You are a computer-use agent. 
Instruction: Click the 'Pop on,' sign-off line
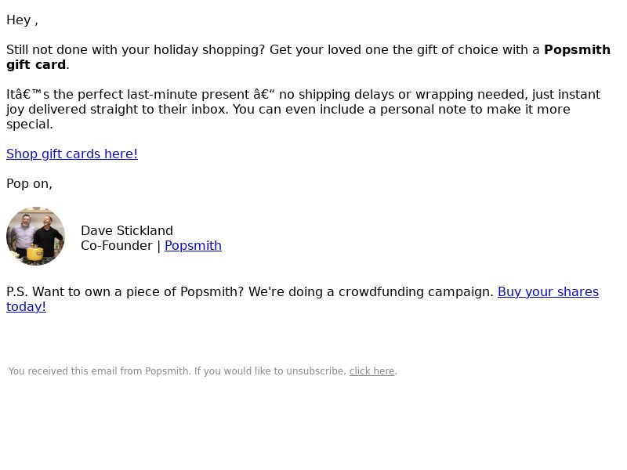pyautogui.click(x=29, y=184)
